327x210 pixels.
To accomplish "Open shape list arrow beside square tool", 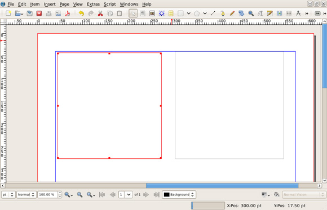I will (188, 14).
